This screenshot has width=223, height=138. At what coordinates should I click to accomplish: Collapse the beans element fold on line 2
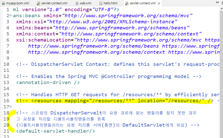tap(10, 15)
